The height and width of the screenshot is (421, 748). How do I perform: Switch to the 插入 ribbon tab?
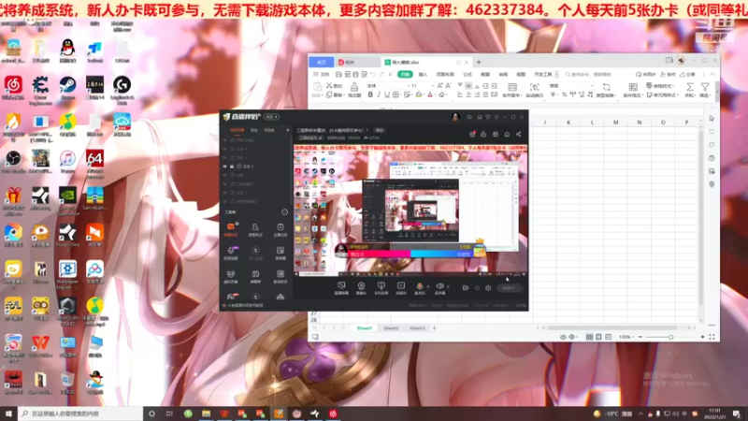click(423, 75)
